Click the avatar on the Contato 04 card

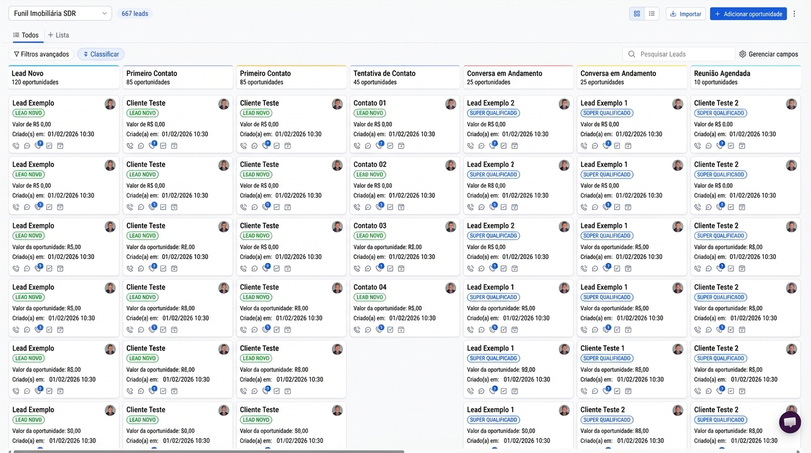451,288
